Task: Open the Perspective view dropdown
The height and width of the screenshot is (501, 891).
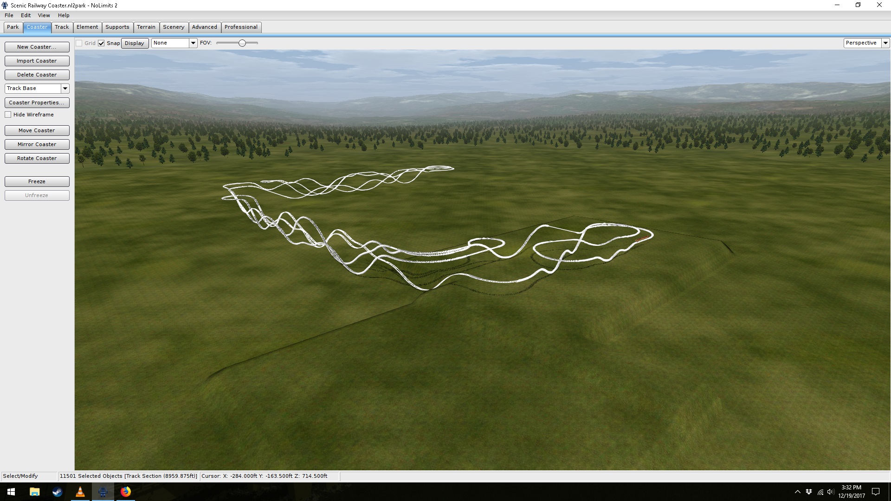Action: coord(885,43)
